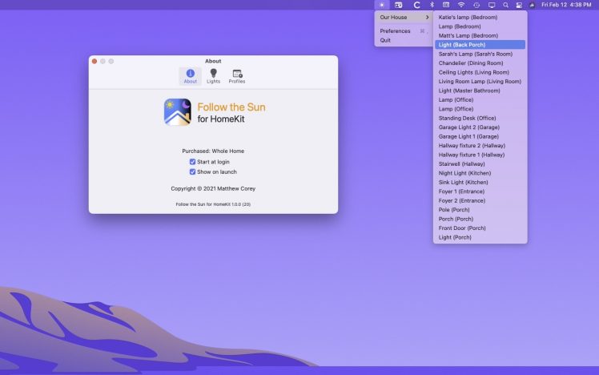Expand the Our House submenu

tap(404, 17)
